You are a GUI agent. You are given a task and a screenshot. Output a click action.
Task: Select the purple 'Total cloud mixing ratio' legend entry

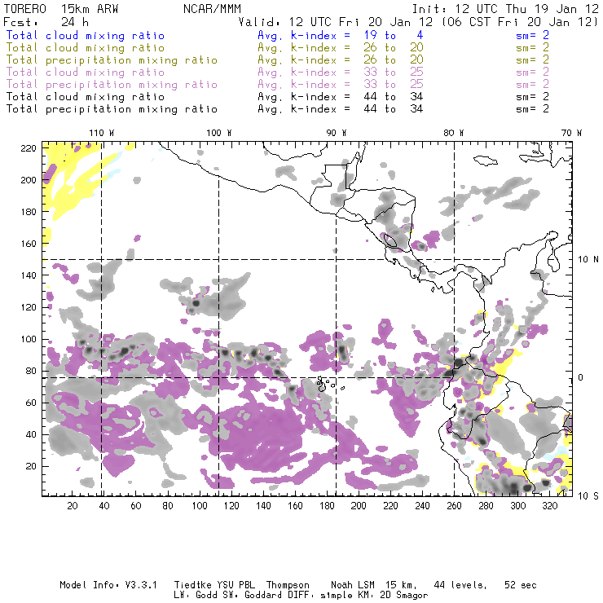86,73
